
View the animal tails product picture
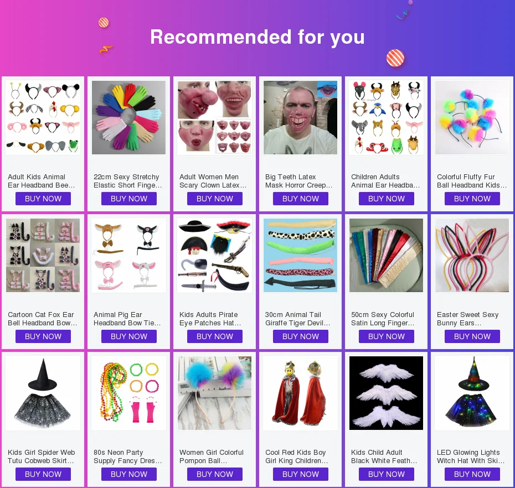point(301,255)
